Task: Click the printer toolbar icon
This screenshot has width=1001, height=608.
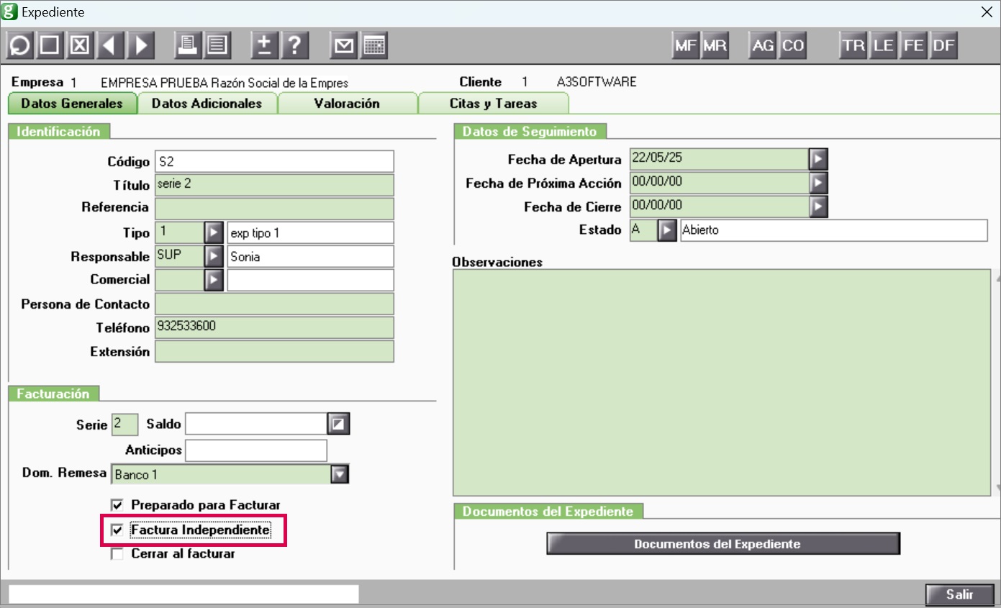Action: point(188,46)
